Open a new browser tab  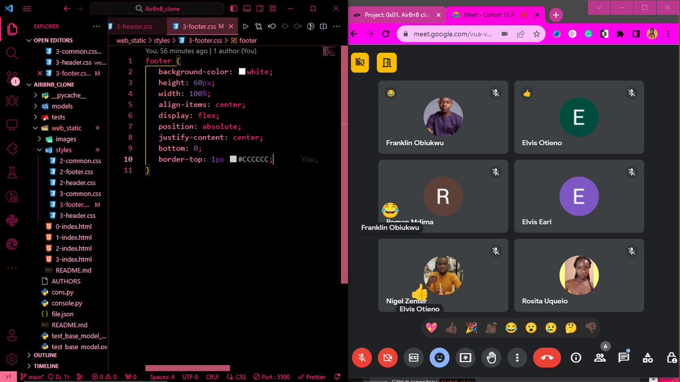click(556, 15)
